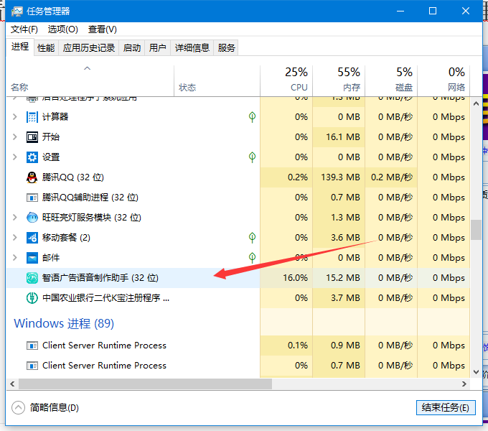Switch to the 服务 tab
This screenshot has height=431, width=488.
click(226, 48)
